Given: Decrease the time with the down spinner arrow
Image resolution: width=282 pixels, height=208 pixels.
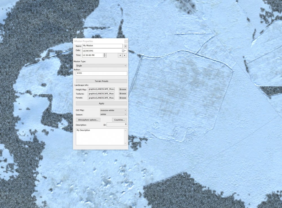Looking at the screenshot, I should (105, 56).
